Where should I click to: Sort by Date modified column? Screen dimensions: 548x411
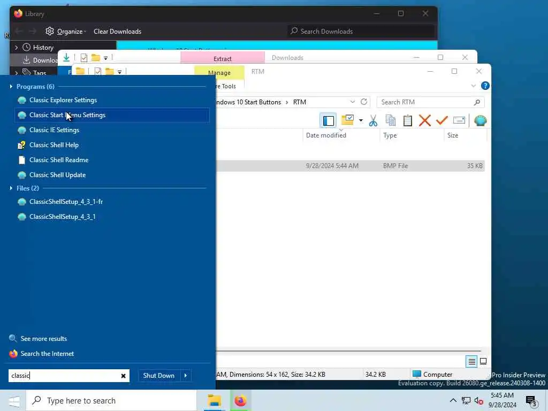326,135
